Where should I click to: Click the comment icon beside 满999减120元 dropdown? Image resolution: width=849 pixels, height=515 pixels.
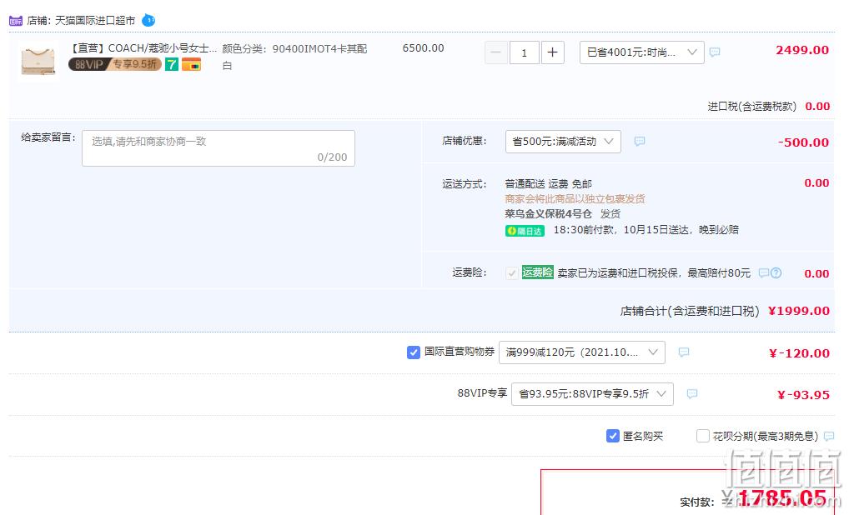point(684,352)
